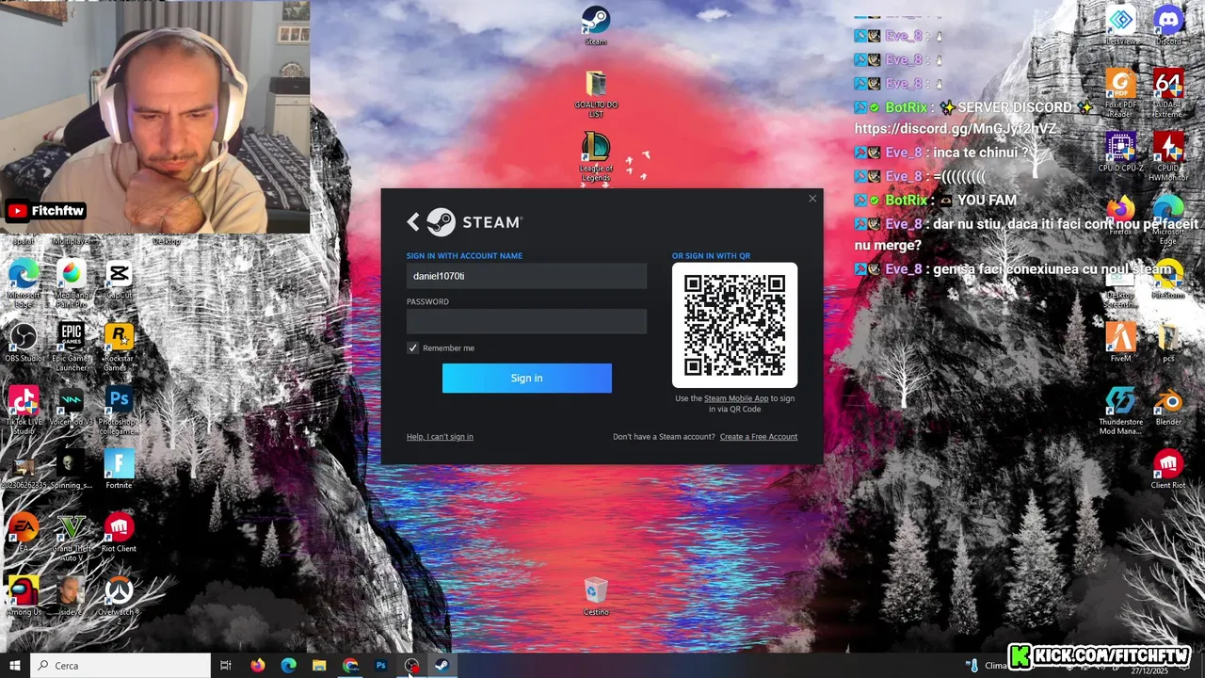The image size is (1205, 678).
Task: Open Microsoft Edge icon beside MediBang Paint
Action: tap(24, 281)
